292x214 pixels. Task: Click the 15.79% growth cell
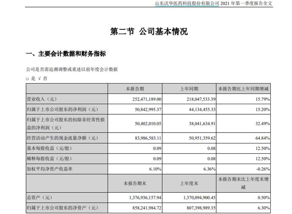point(262,99)
